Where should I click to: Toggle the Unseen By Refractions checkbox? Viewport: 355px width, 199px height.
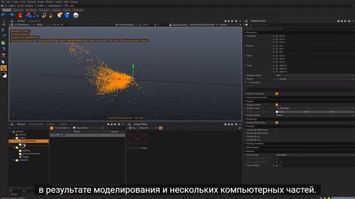pos(277,133)
